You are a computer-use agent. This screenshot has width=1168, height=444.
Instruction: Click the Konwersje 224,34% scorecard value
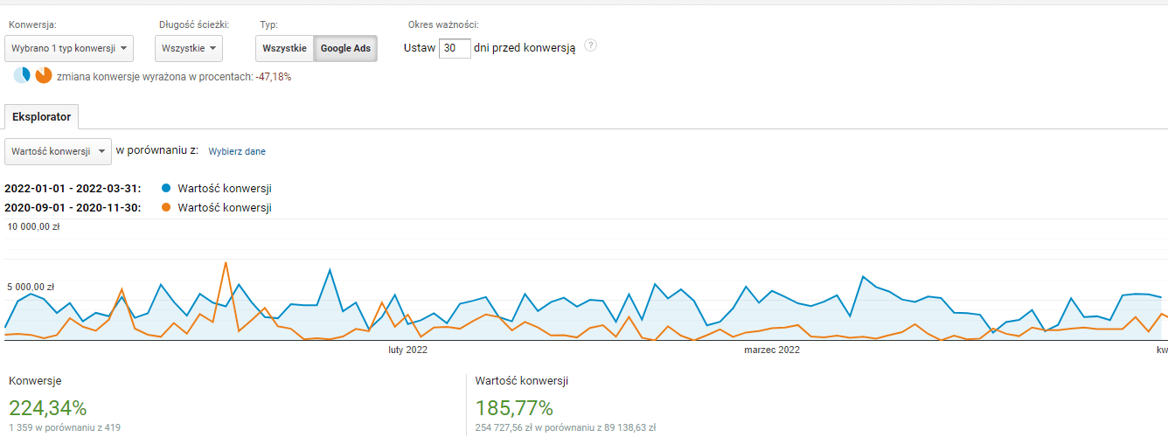[47, 407]
